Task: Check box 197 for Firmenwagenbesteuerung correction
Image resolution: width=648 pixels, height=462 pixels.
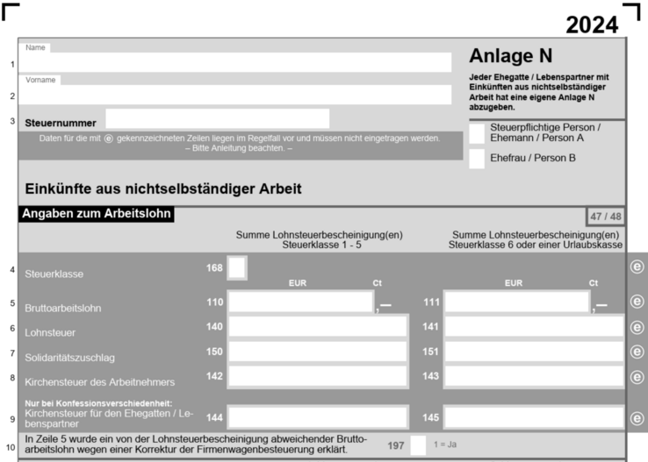Action: [418, 445]
